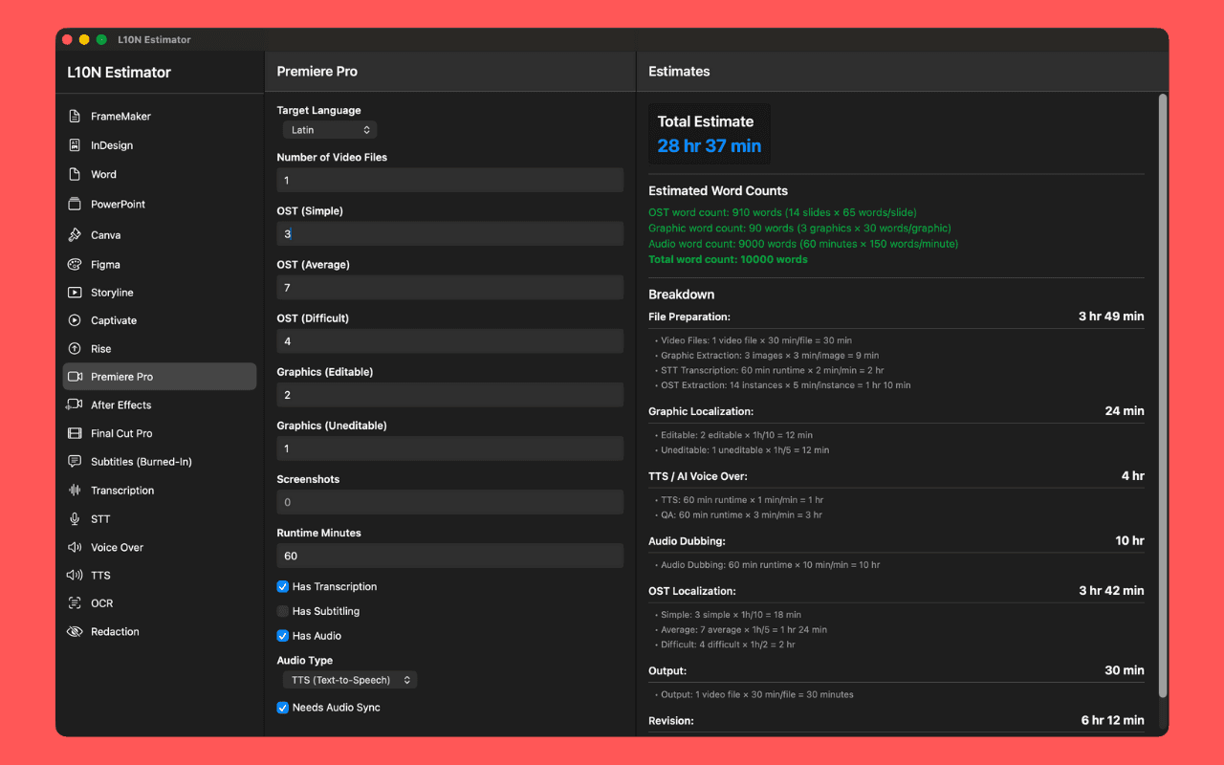Toggle the Needs Audio Sync option
The image size is (1224, 765).
point(282,707)
